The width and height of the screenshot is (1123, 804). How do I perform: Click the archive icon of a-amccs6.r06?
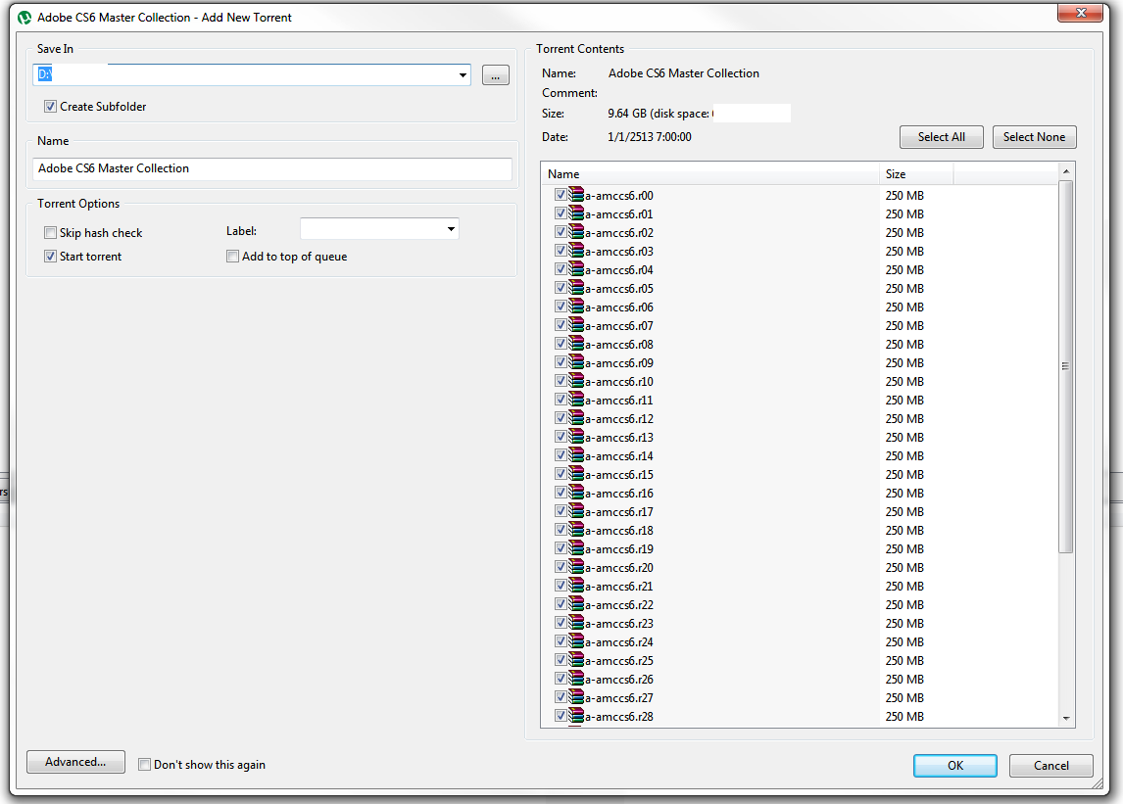click(x=576, y=307)
